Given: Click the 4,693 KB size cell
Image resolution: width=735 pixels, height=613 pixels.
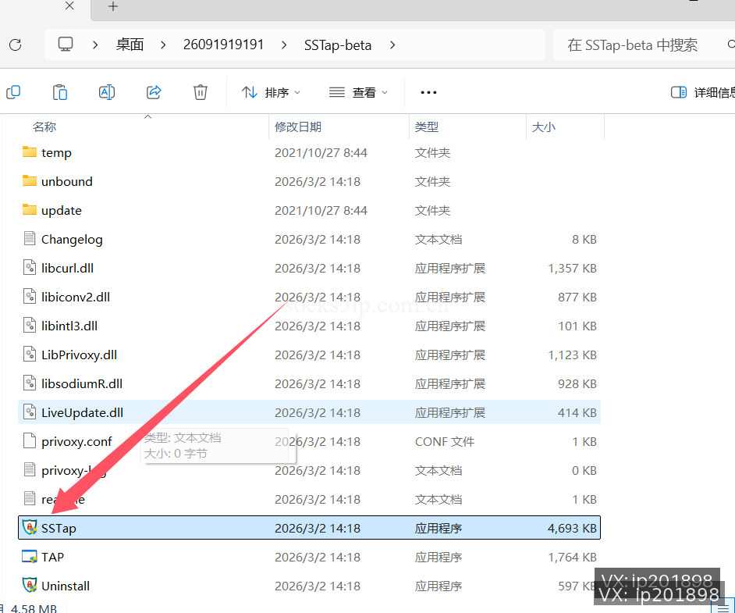Looking at the screenshot, I should coord(572,528).
